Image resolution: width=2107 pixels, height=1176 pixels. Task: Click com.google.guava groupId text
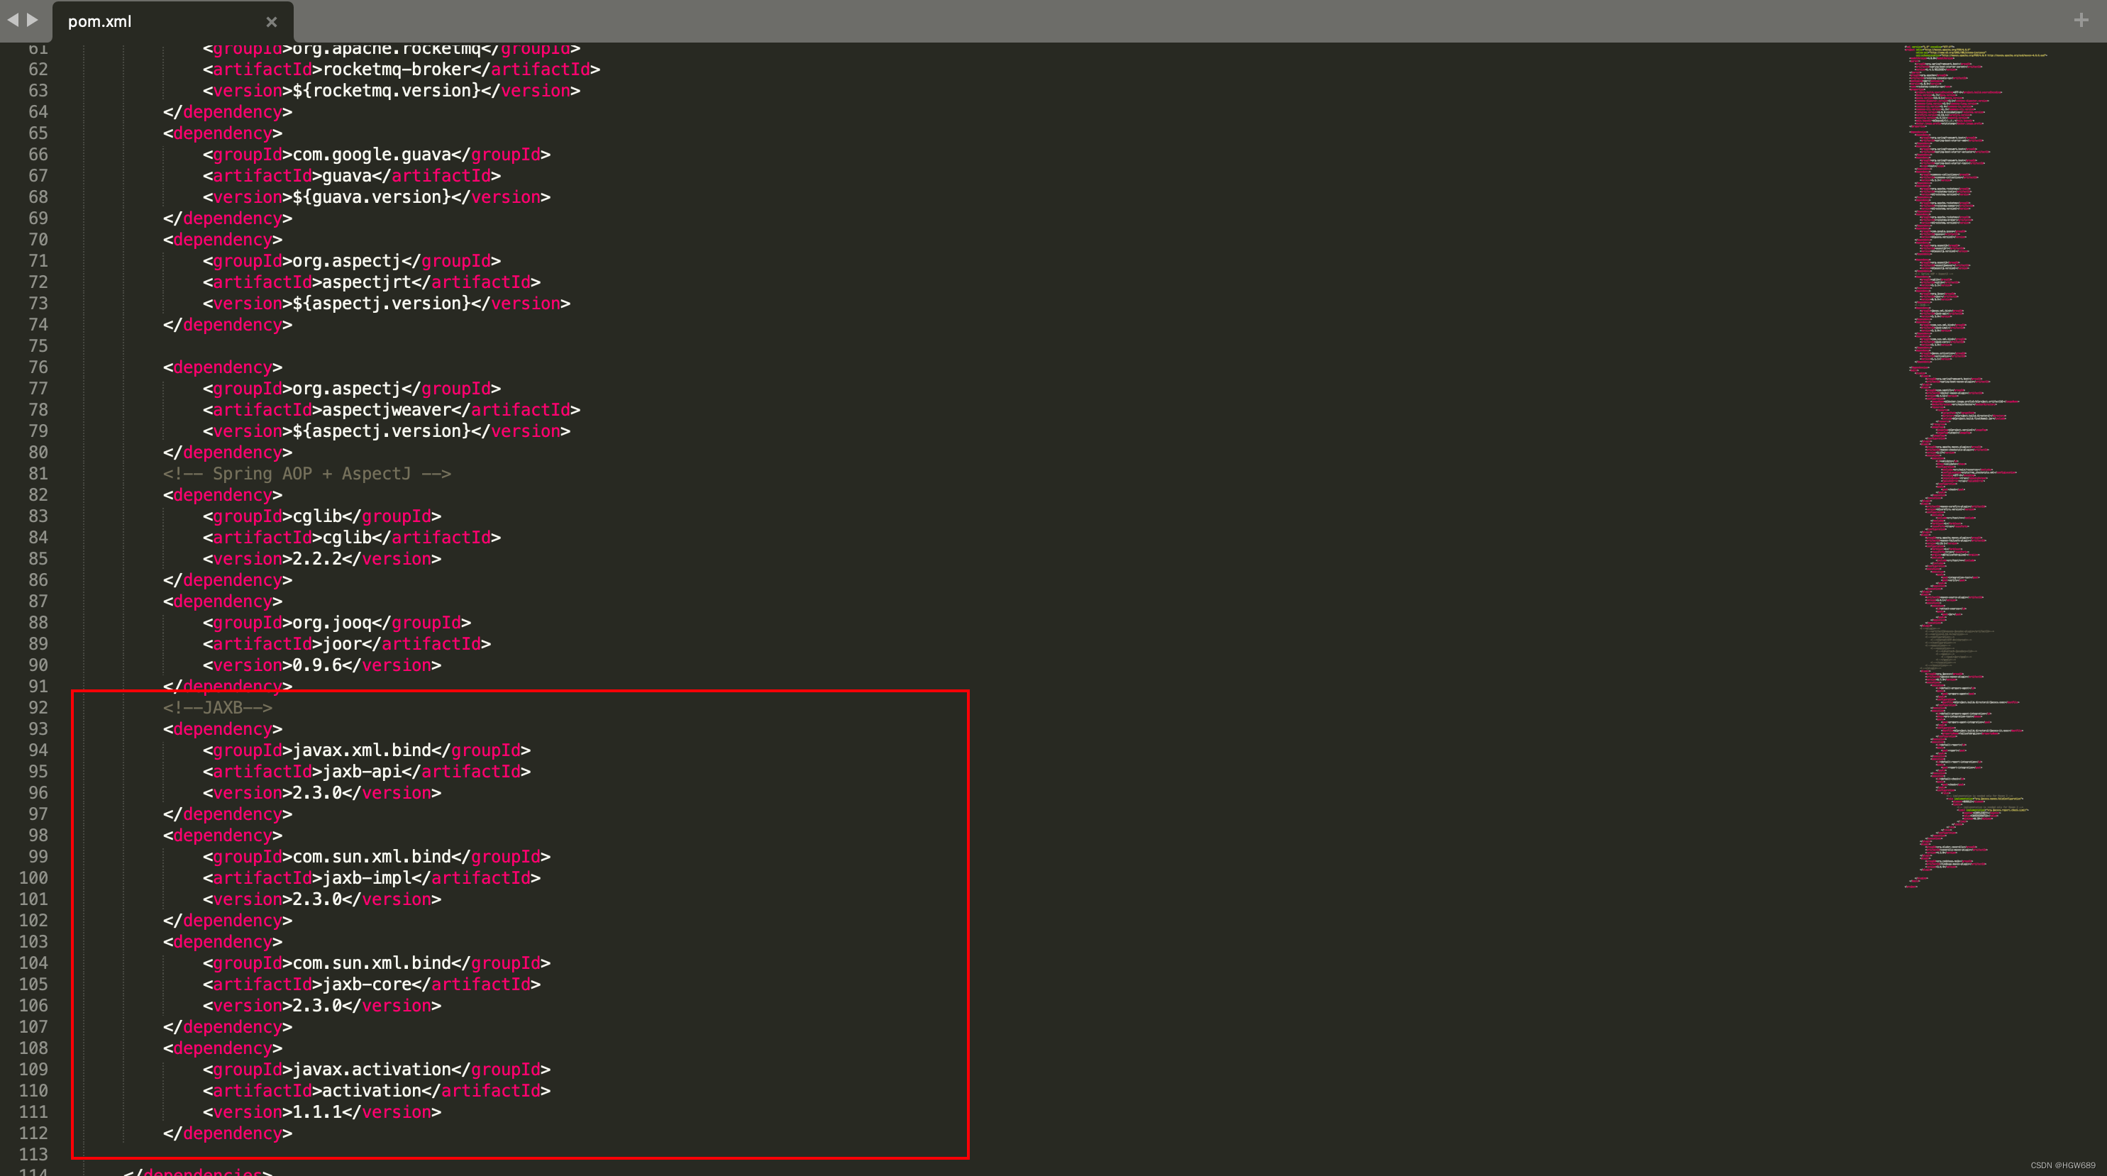point(371,155)
